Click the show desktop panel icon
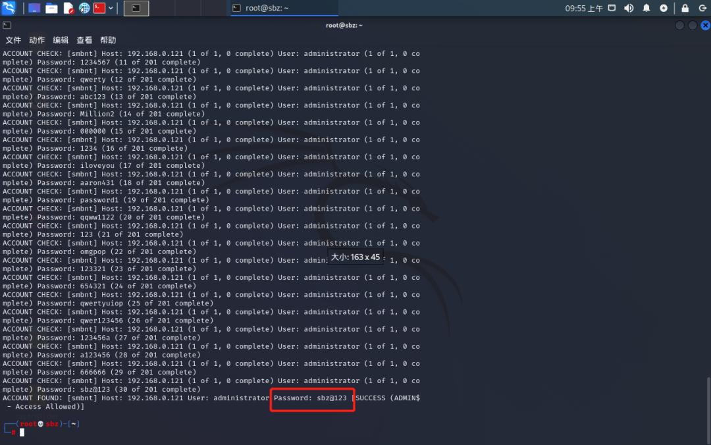Image resolution: width=711 pixels, height=445 pixels. (x=34, y=8)
